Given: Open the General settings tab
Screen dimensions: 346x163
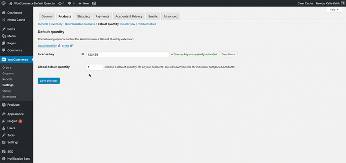Looking at the screenshot, I should click(x=47, y=17).
